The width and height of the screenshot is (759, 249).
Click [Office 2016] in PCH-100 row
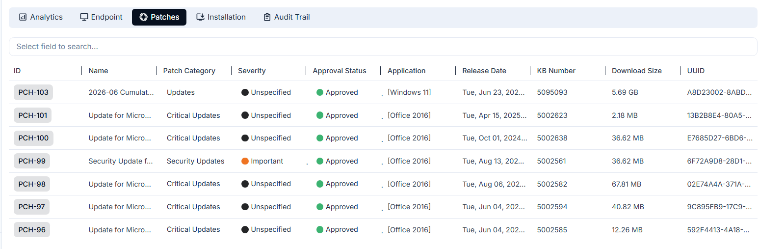(409, 138)
